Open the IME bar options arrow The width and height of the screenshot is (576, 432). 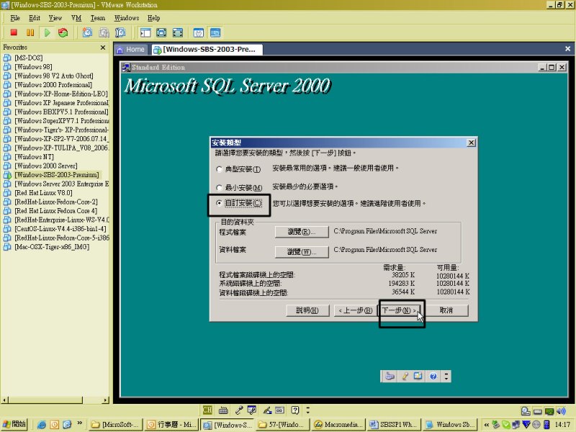tap(308, 410)
